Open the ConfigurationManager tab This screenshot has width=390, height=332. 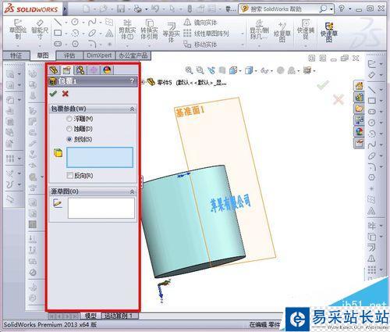(x=80, y=70)
